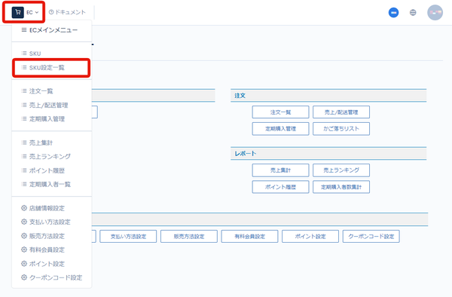Image resolution: width=452 pixels, height=297 pixels.
Task: Click 売上集計 button in レポート section
Action: (x=280, y=170)
